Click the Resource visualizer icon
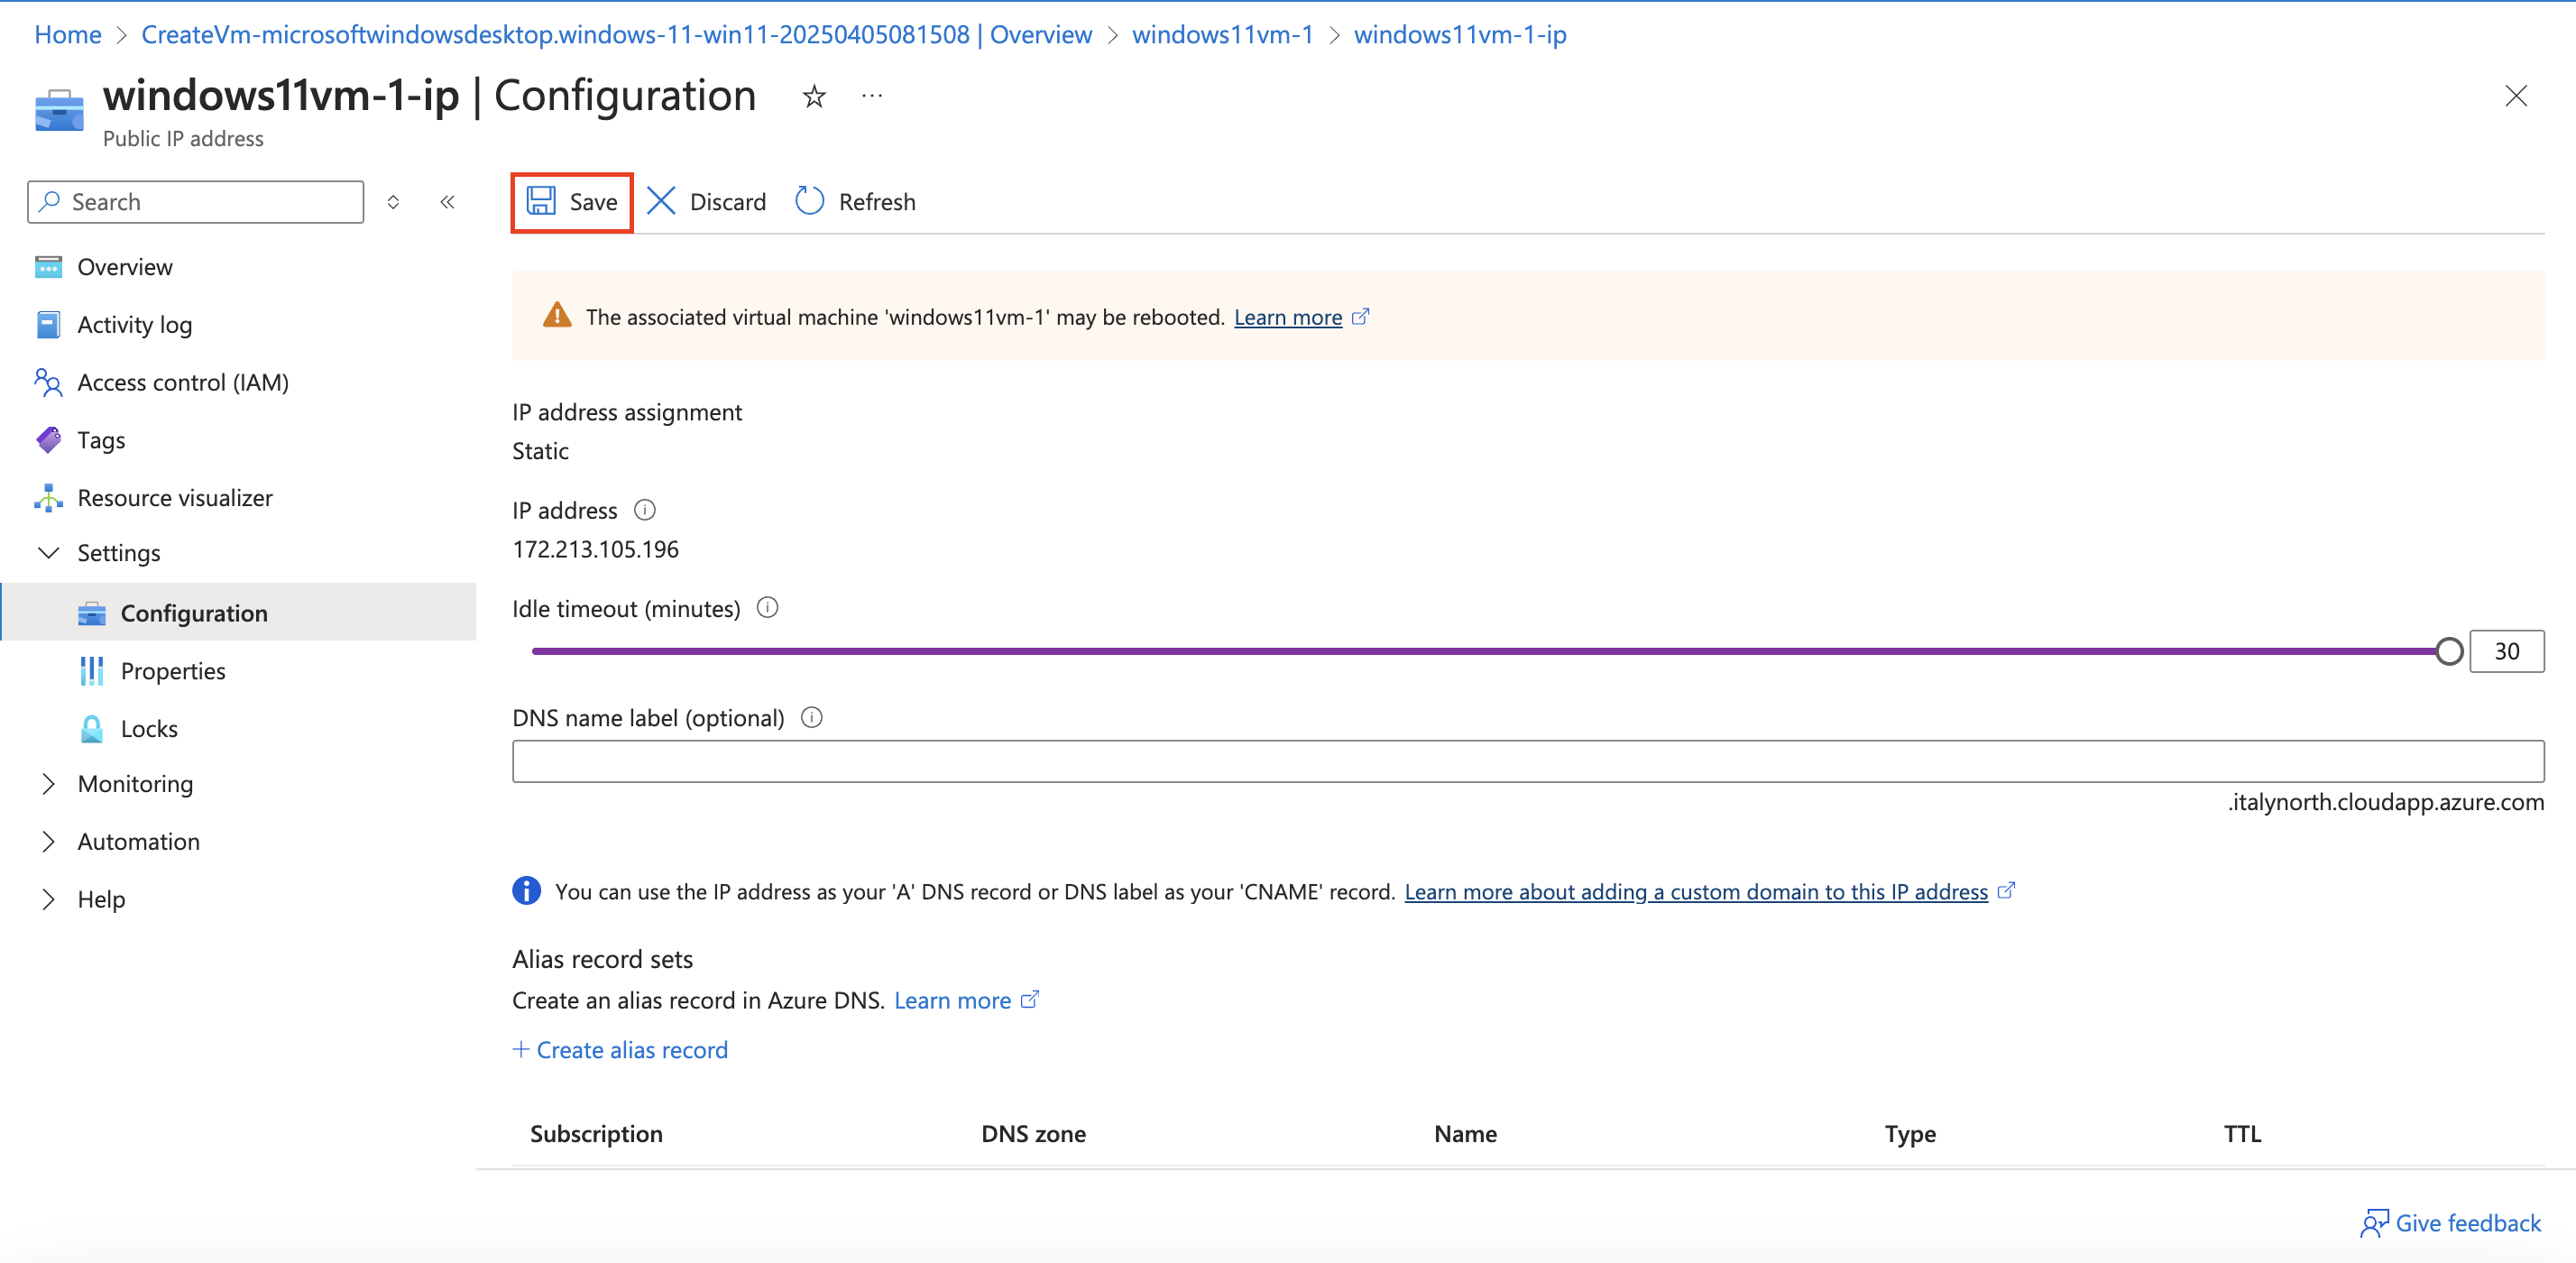Image resolution: width=2576 pixels, height=1263 pixels. [48, 498]
